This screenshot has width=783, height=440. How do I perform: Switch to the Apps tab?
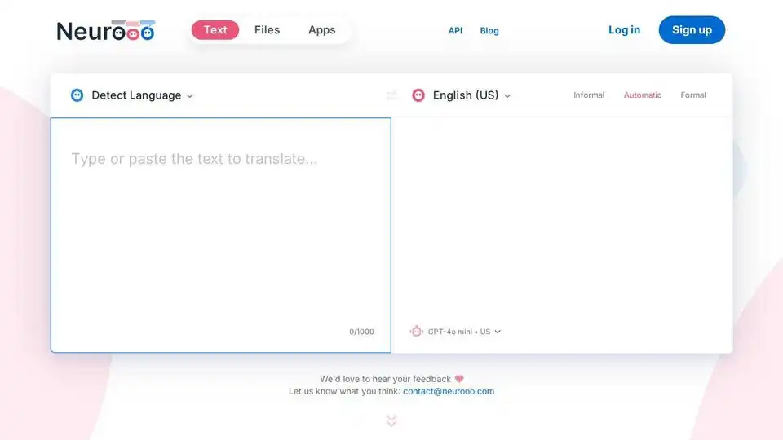[321, 30]
